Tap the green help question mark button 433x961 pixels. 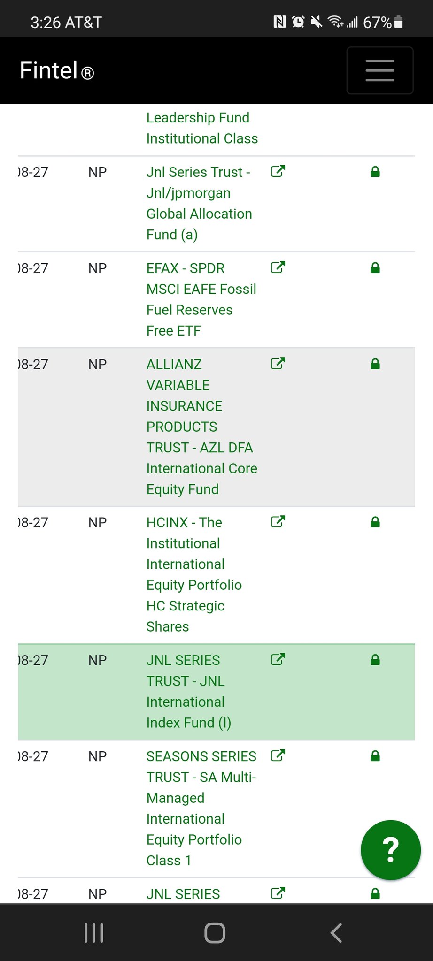pos(390,849)
